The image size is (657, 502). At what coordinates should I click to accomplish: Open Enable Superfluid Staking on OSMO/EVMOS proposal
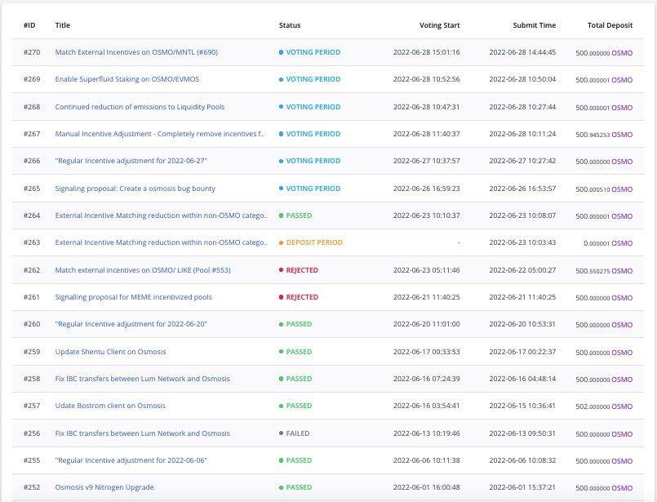coord(127,79)
